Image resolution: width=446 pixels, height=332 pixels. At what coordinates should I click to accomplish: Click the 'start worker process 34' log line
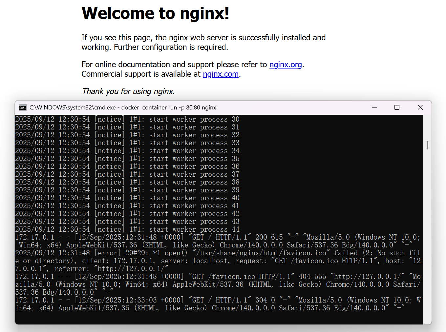(127, 150)
